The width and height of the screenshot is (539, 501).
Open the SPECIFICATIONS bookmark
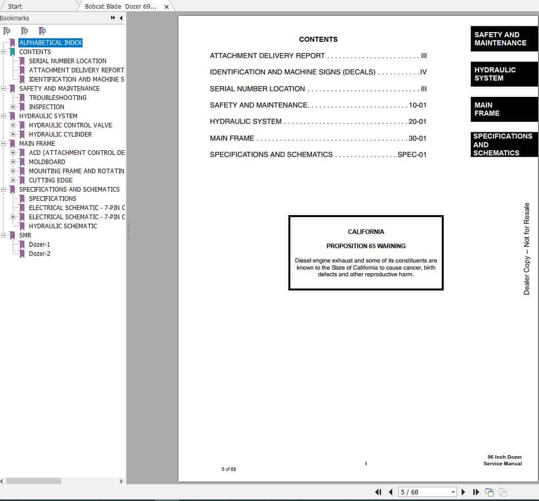click(x=52, y=199)
